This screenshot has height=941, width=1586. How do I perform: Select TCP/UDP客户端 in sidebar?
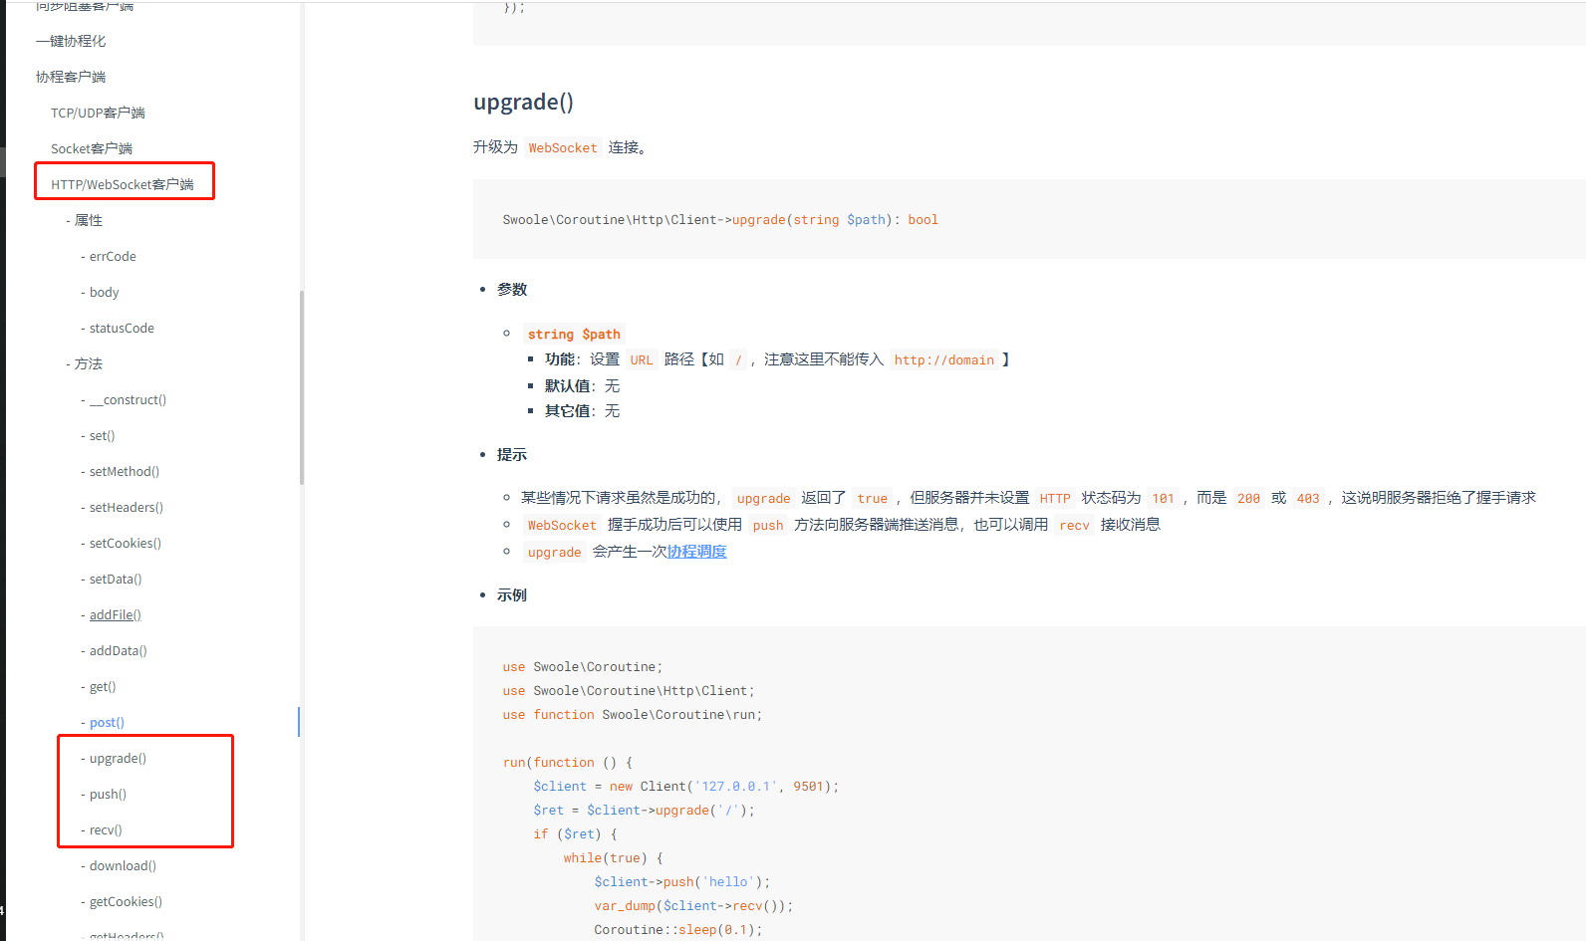click(98, 113)
